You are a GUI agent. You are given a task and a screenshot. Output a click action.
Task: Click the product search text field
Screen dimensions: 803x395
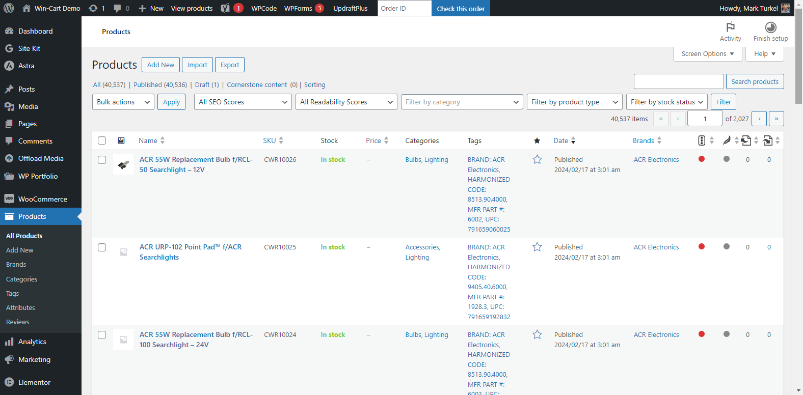[x=679, y=81]
